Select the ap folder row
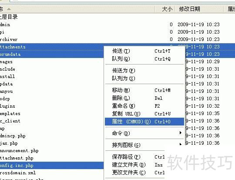Screen dimensions: 235x180 pyautogui.click(x=52, y=129)
